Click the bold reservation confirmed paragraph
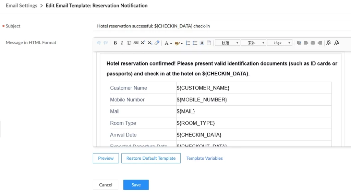The image size is (351, 194). 222,69
